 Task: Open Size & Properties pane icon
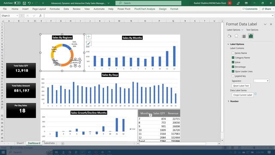pyautogui.click(x=244, y=36)
